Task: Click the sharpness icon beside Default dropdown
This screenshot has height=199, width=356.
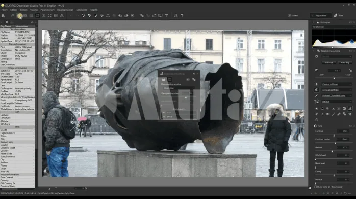Action: pos(317,102)
